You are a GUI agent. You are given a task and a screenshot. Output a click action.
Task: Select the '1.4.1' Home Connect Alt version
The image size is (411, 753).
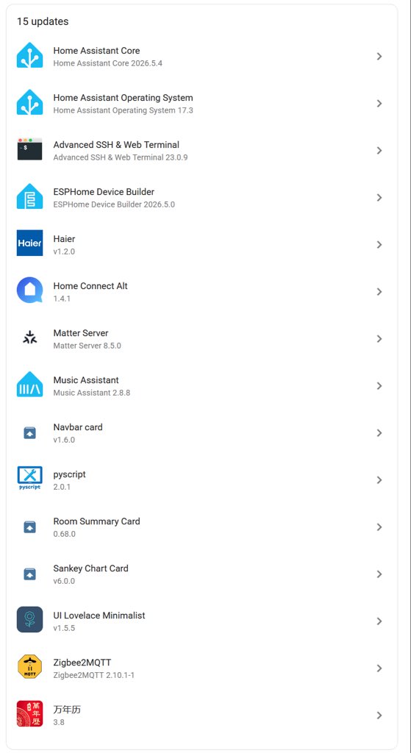pyautogui.click(x=62, y=299)
